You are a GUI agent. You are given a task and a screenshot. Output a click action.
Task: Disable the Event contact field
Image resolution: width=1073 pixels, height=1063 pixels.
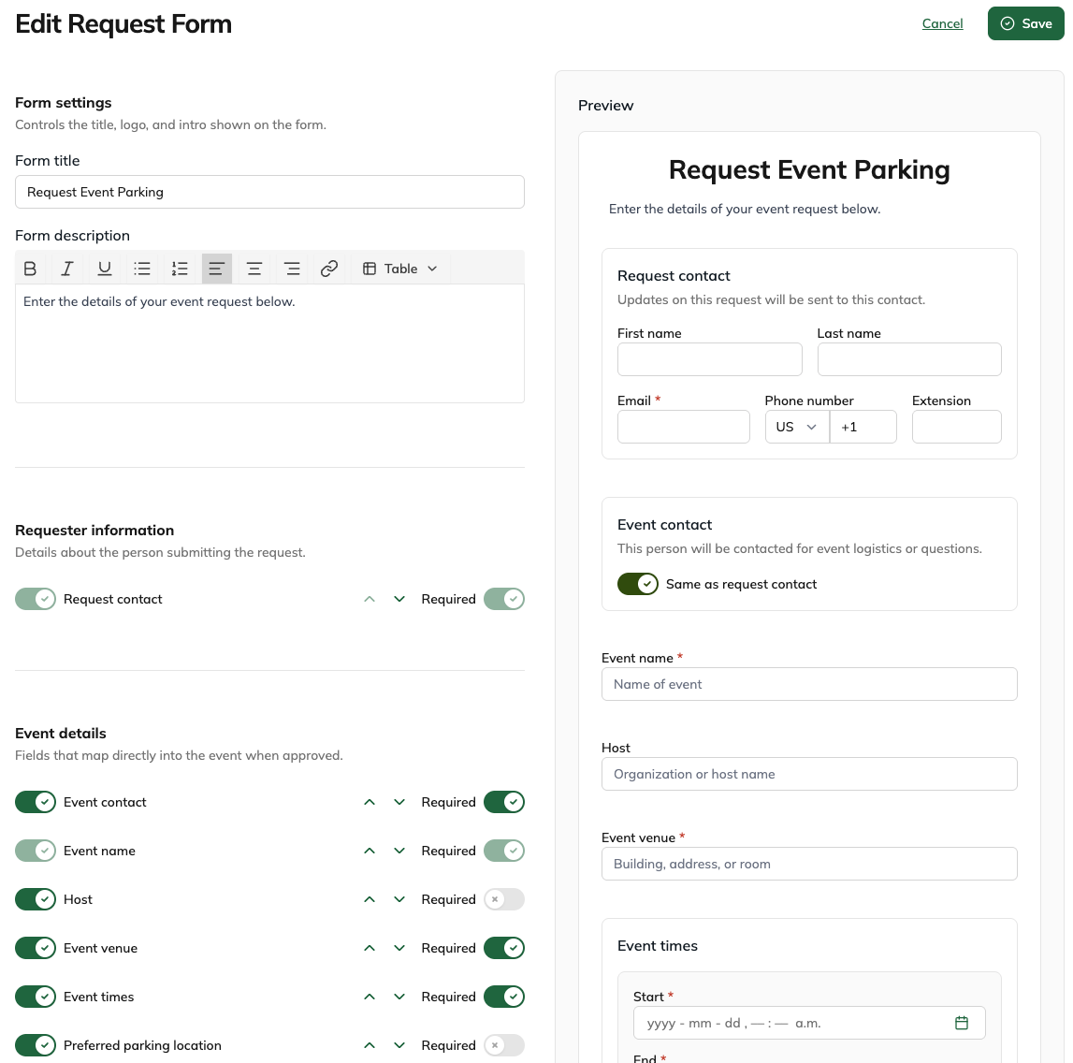36,802
